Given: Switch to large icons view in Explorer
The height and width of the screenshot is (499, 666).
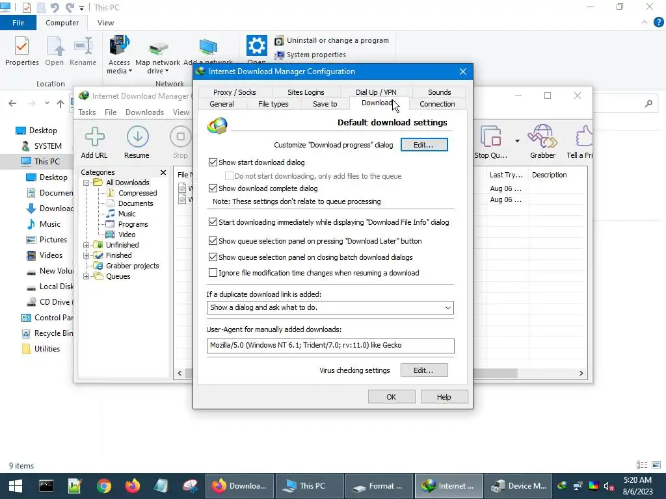Looking at the screenshot, I should (x=656, y=465).
